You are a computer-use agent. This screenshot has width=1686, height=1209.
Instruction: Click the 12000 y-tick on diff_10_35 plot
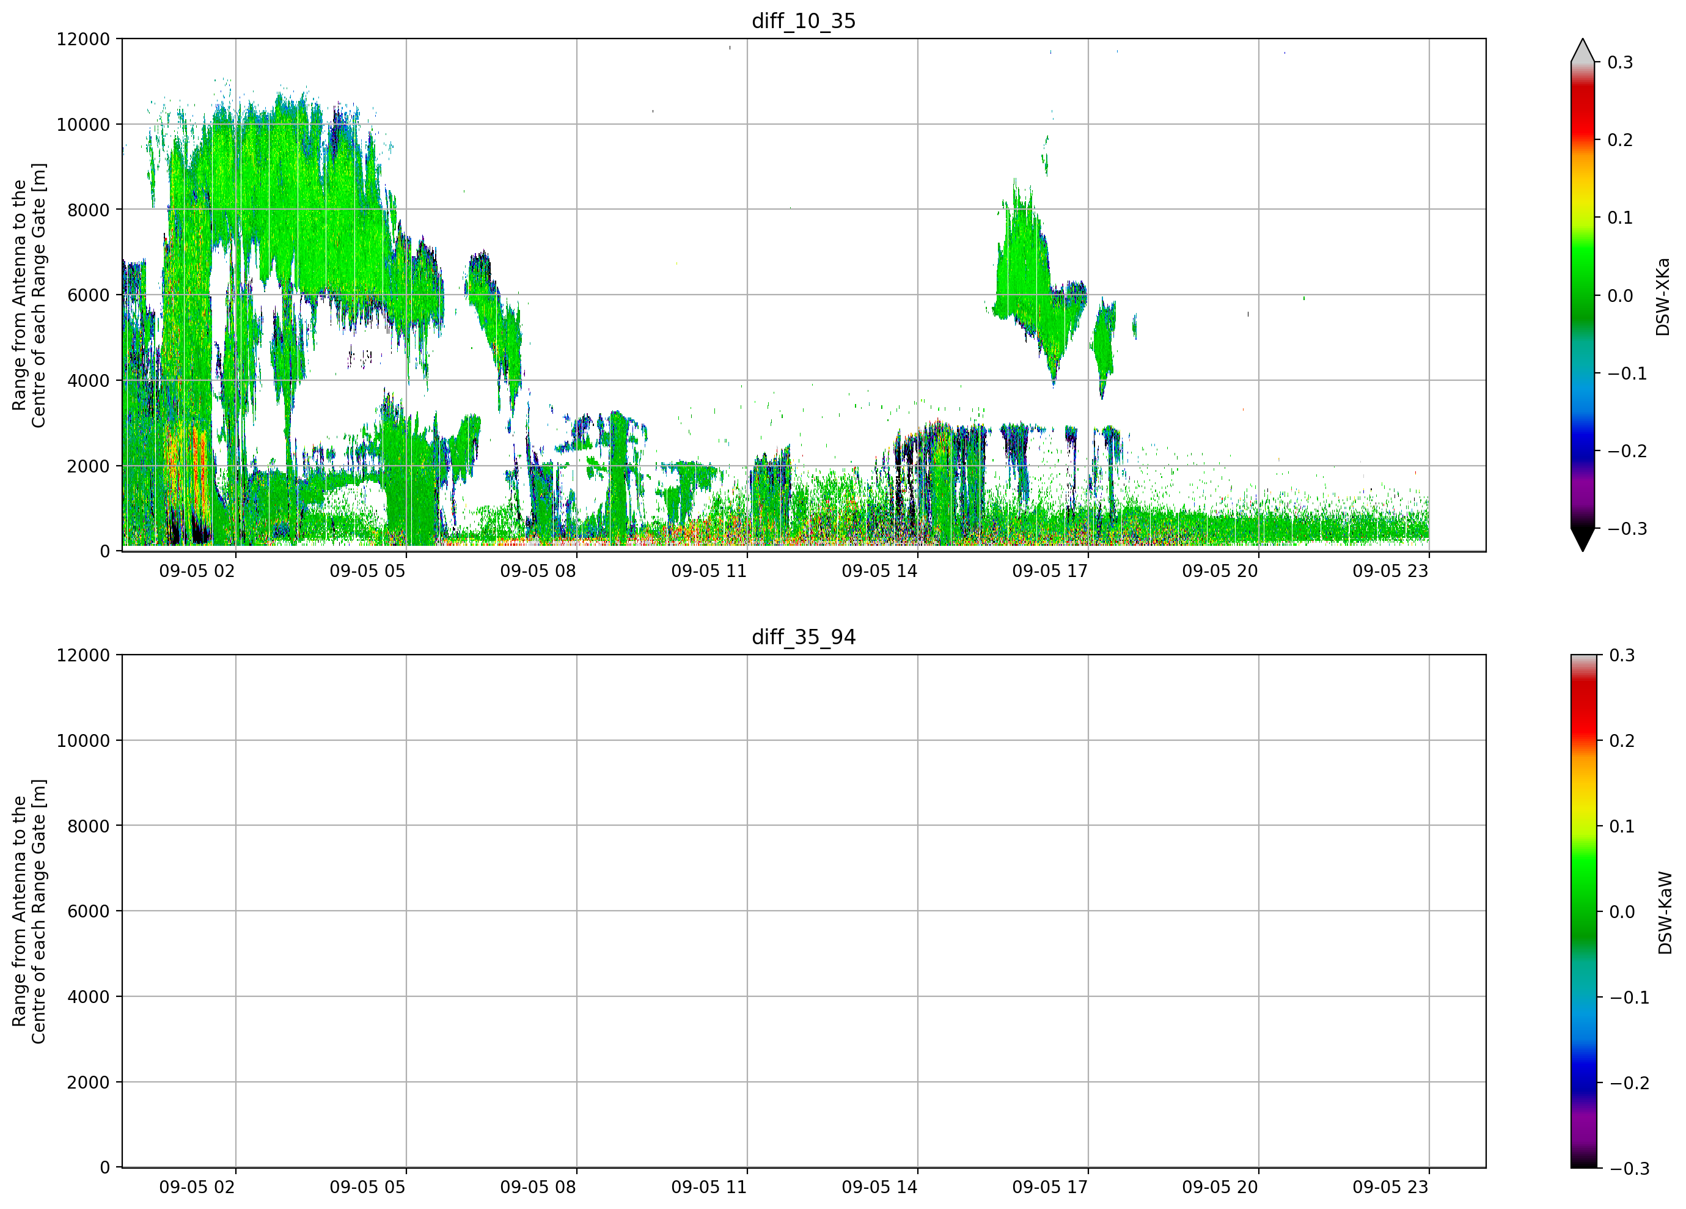[83, 39]
